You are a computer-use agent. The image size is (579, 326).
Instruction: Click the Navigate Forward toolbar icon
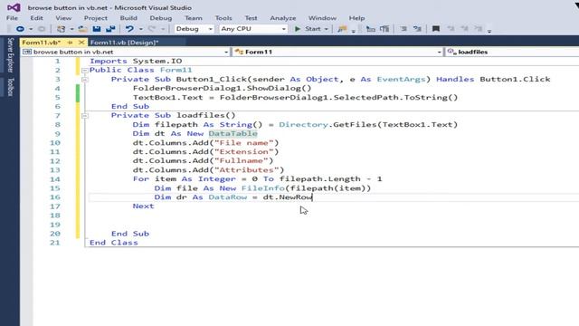tap(42, 29)
